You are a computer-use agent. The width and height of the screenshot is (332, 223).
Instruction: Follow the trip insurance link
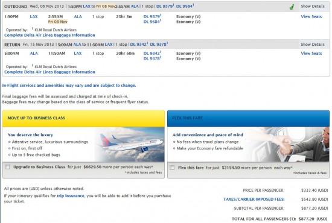tap(71, 196)
